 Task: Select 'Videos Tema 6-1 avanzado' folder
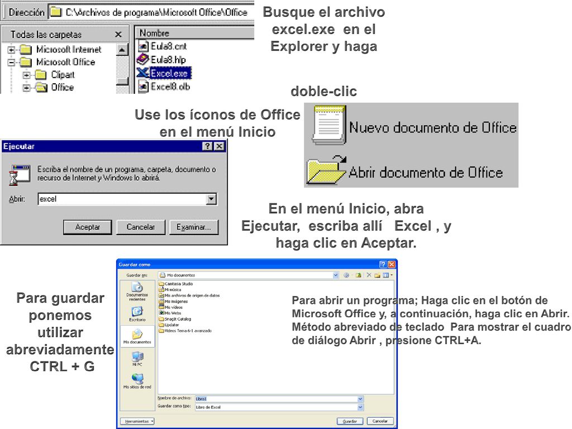185,331
